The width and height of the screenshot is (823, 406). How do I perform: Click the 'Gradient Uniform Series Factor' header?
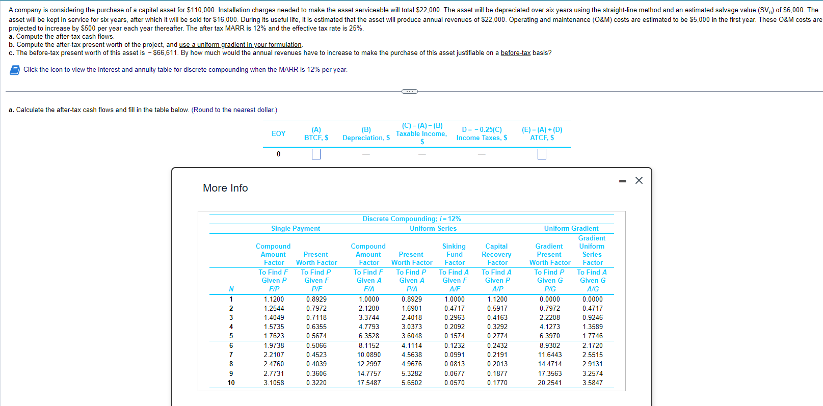(592, 250)
